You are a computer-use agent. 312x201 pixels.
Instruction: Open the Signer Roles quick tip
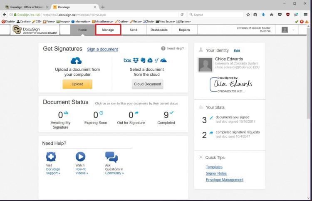click(x=216, y=174)
